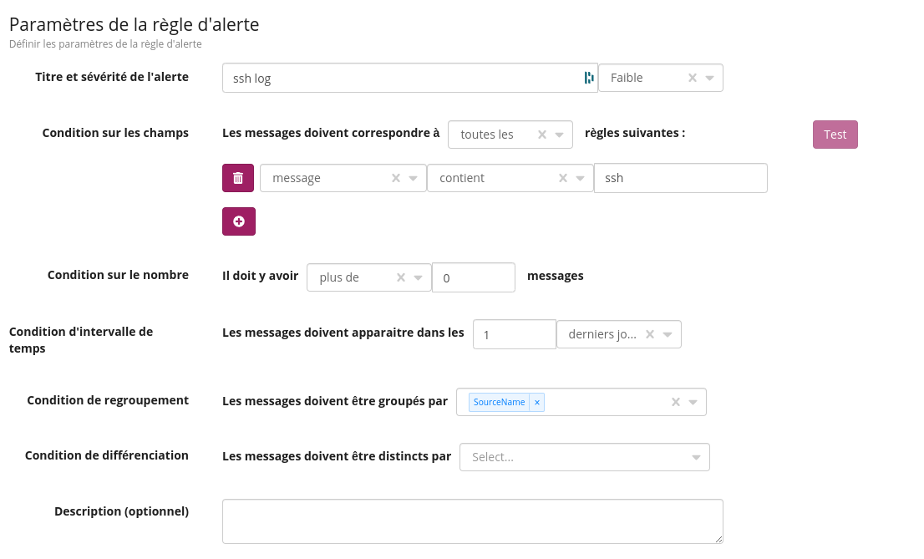Clear the 'contient' operator selection
The image size is (924, 559).
(563, 178)
